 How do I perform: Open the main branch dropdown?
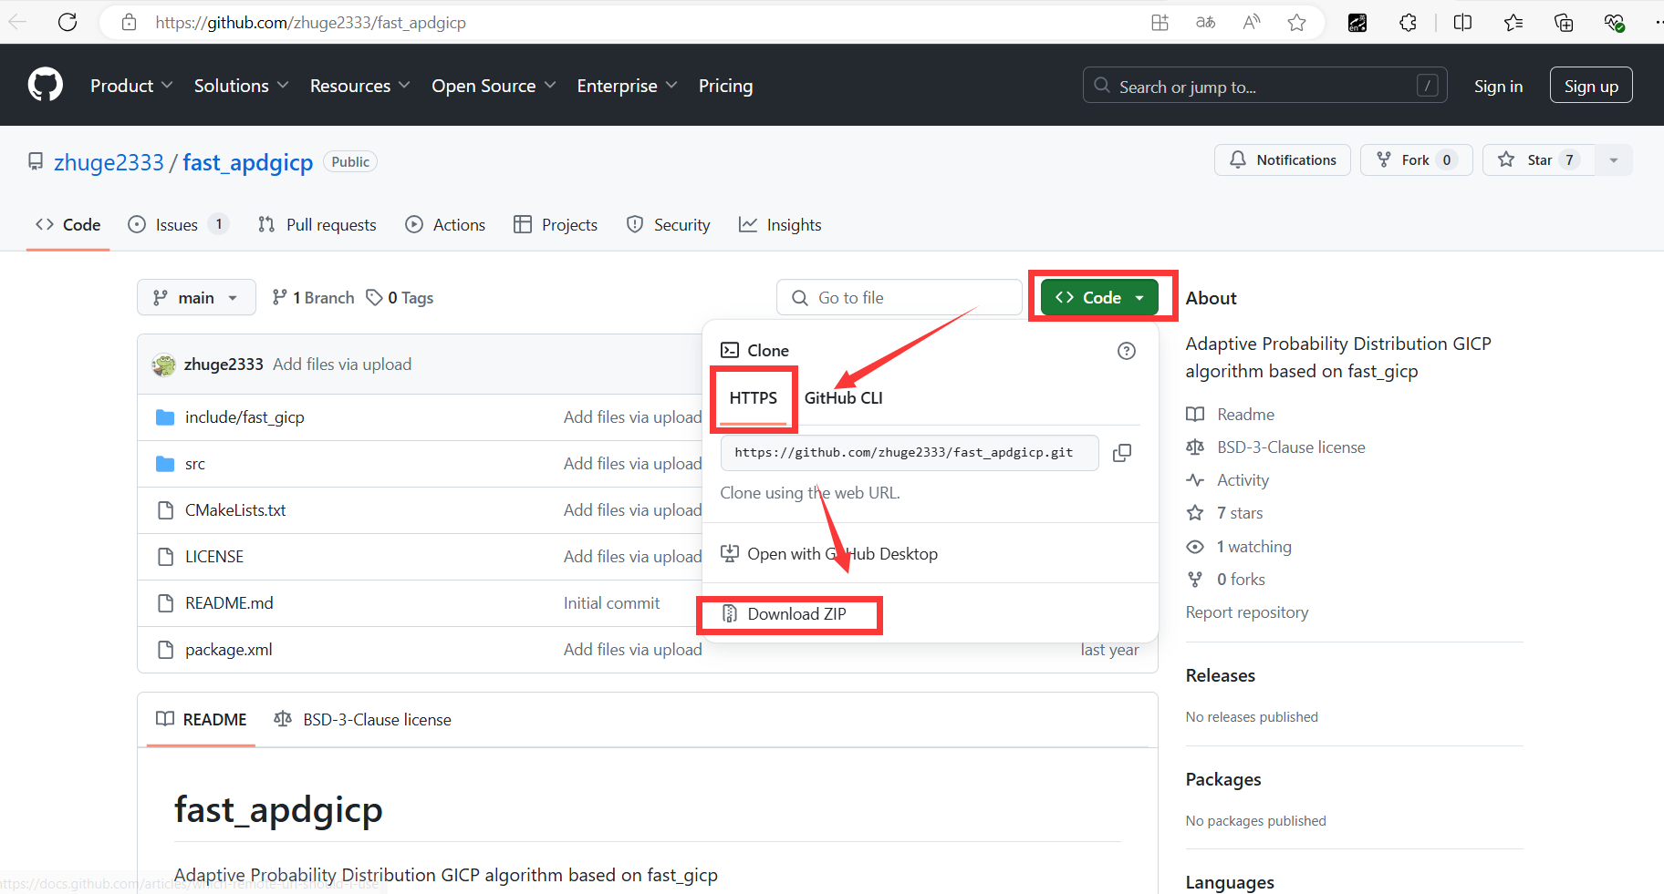(x=196, y=297)
